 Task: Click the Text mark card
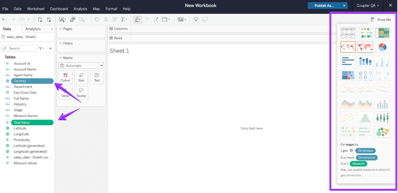[x=97, y=77]
